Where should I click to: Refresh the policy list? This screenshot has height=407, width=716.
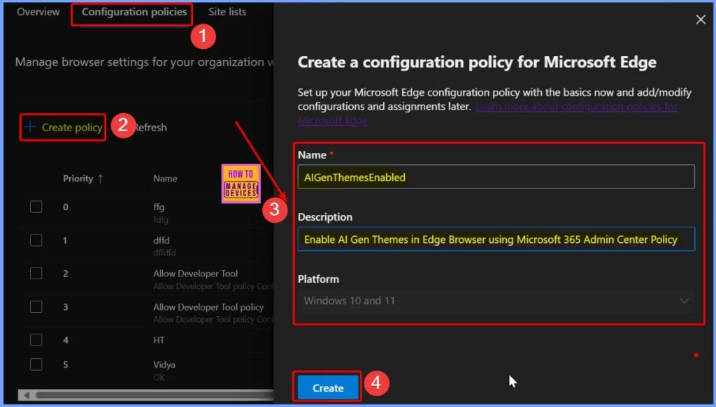pyautogui.click(x=151, y=127)
